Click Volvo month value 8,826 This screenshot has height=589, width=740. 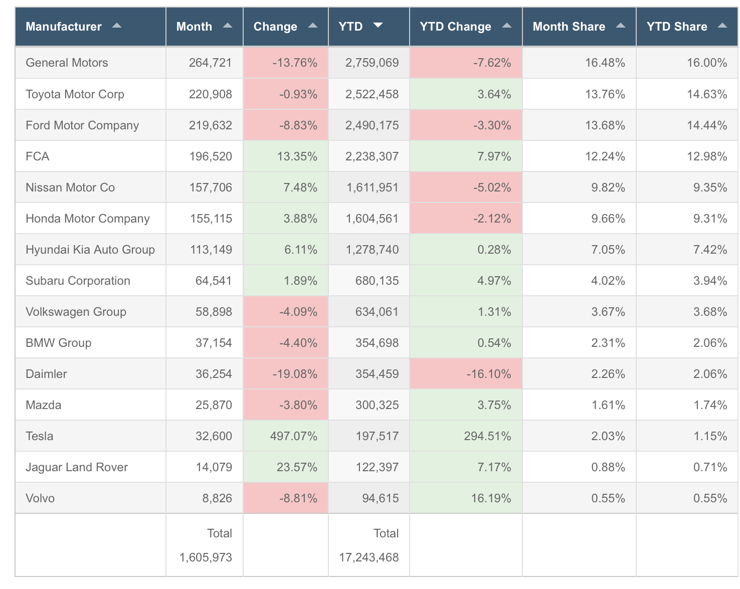pyautogui.click(x=217, y=498)
